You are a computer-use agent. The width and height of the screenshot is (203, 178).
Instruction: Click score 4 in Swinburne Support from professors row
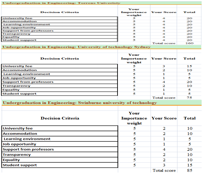(164, 149)
